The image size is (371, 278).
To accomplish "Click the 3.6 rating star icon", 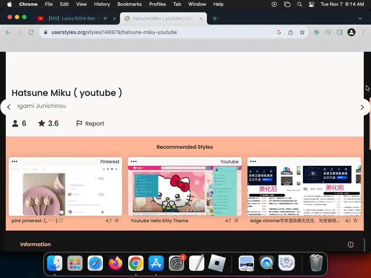I will pos(42,123).
